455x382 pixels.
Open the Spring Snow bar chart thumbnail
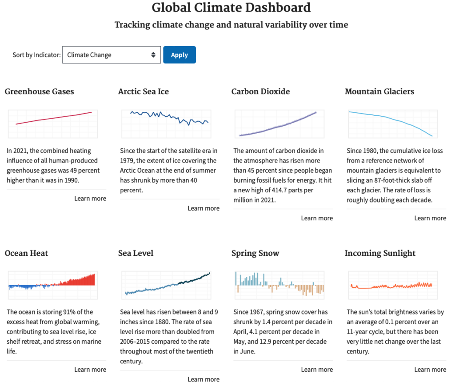coord(279,285)
